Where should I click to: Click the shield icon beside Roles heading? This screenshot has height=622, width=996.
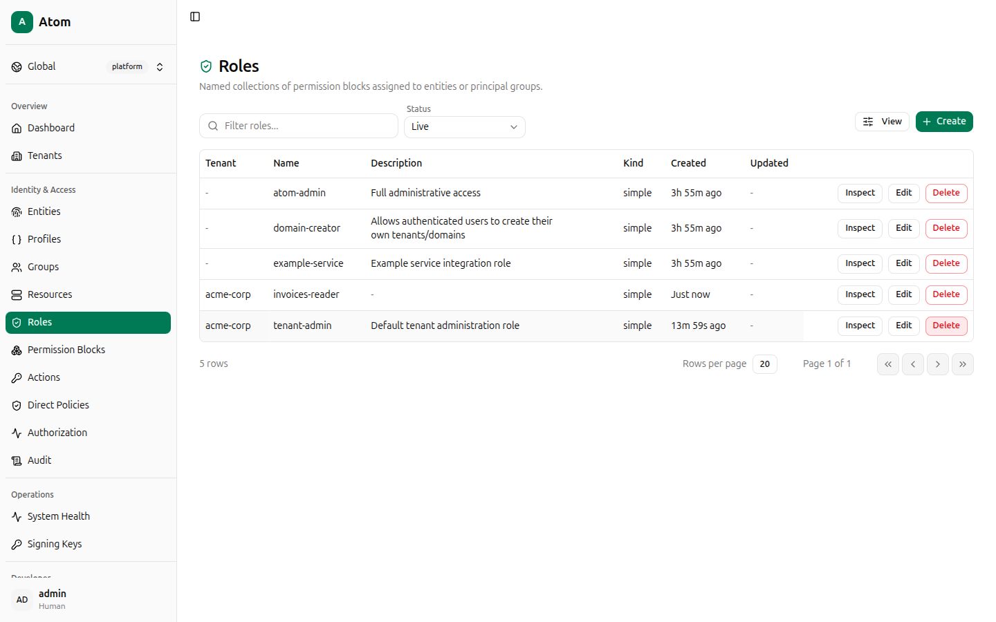pyautogui.click(x=206, y=66)
